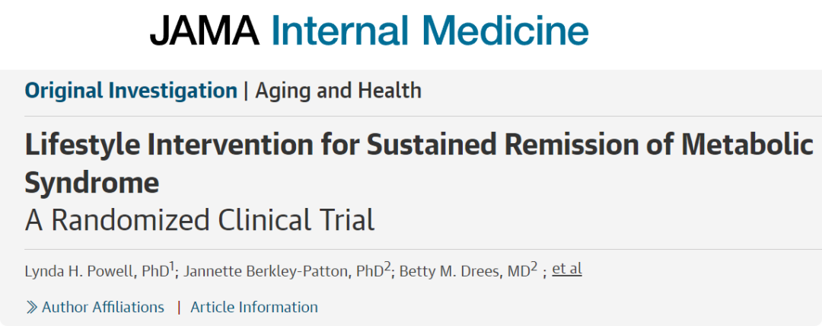
Task: Click the PhD degree after Lynda Powell
Action: point(154,270)
